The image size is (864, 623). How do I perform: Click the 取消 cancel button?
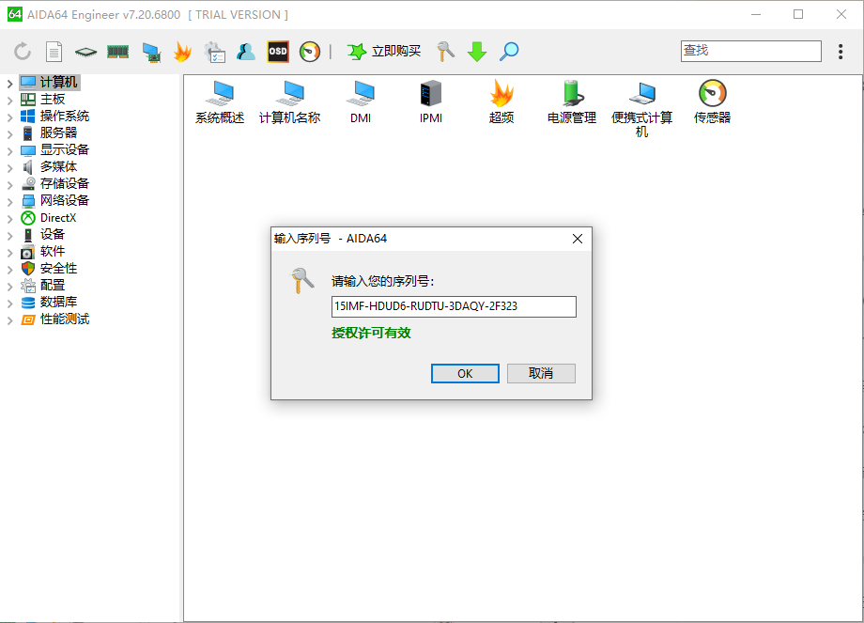pos(541,373)
